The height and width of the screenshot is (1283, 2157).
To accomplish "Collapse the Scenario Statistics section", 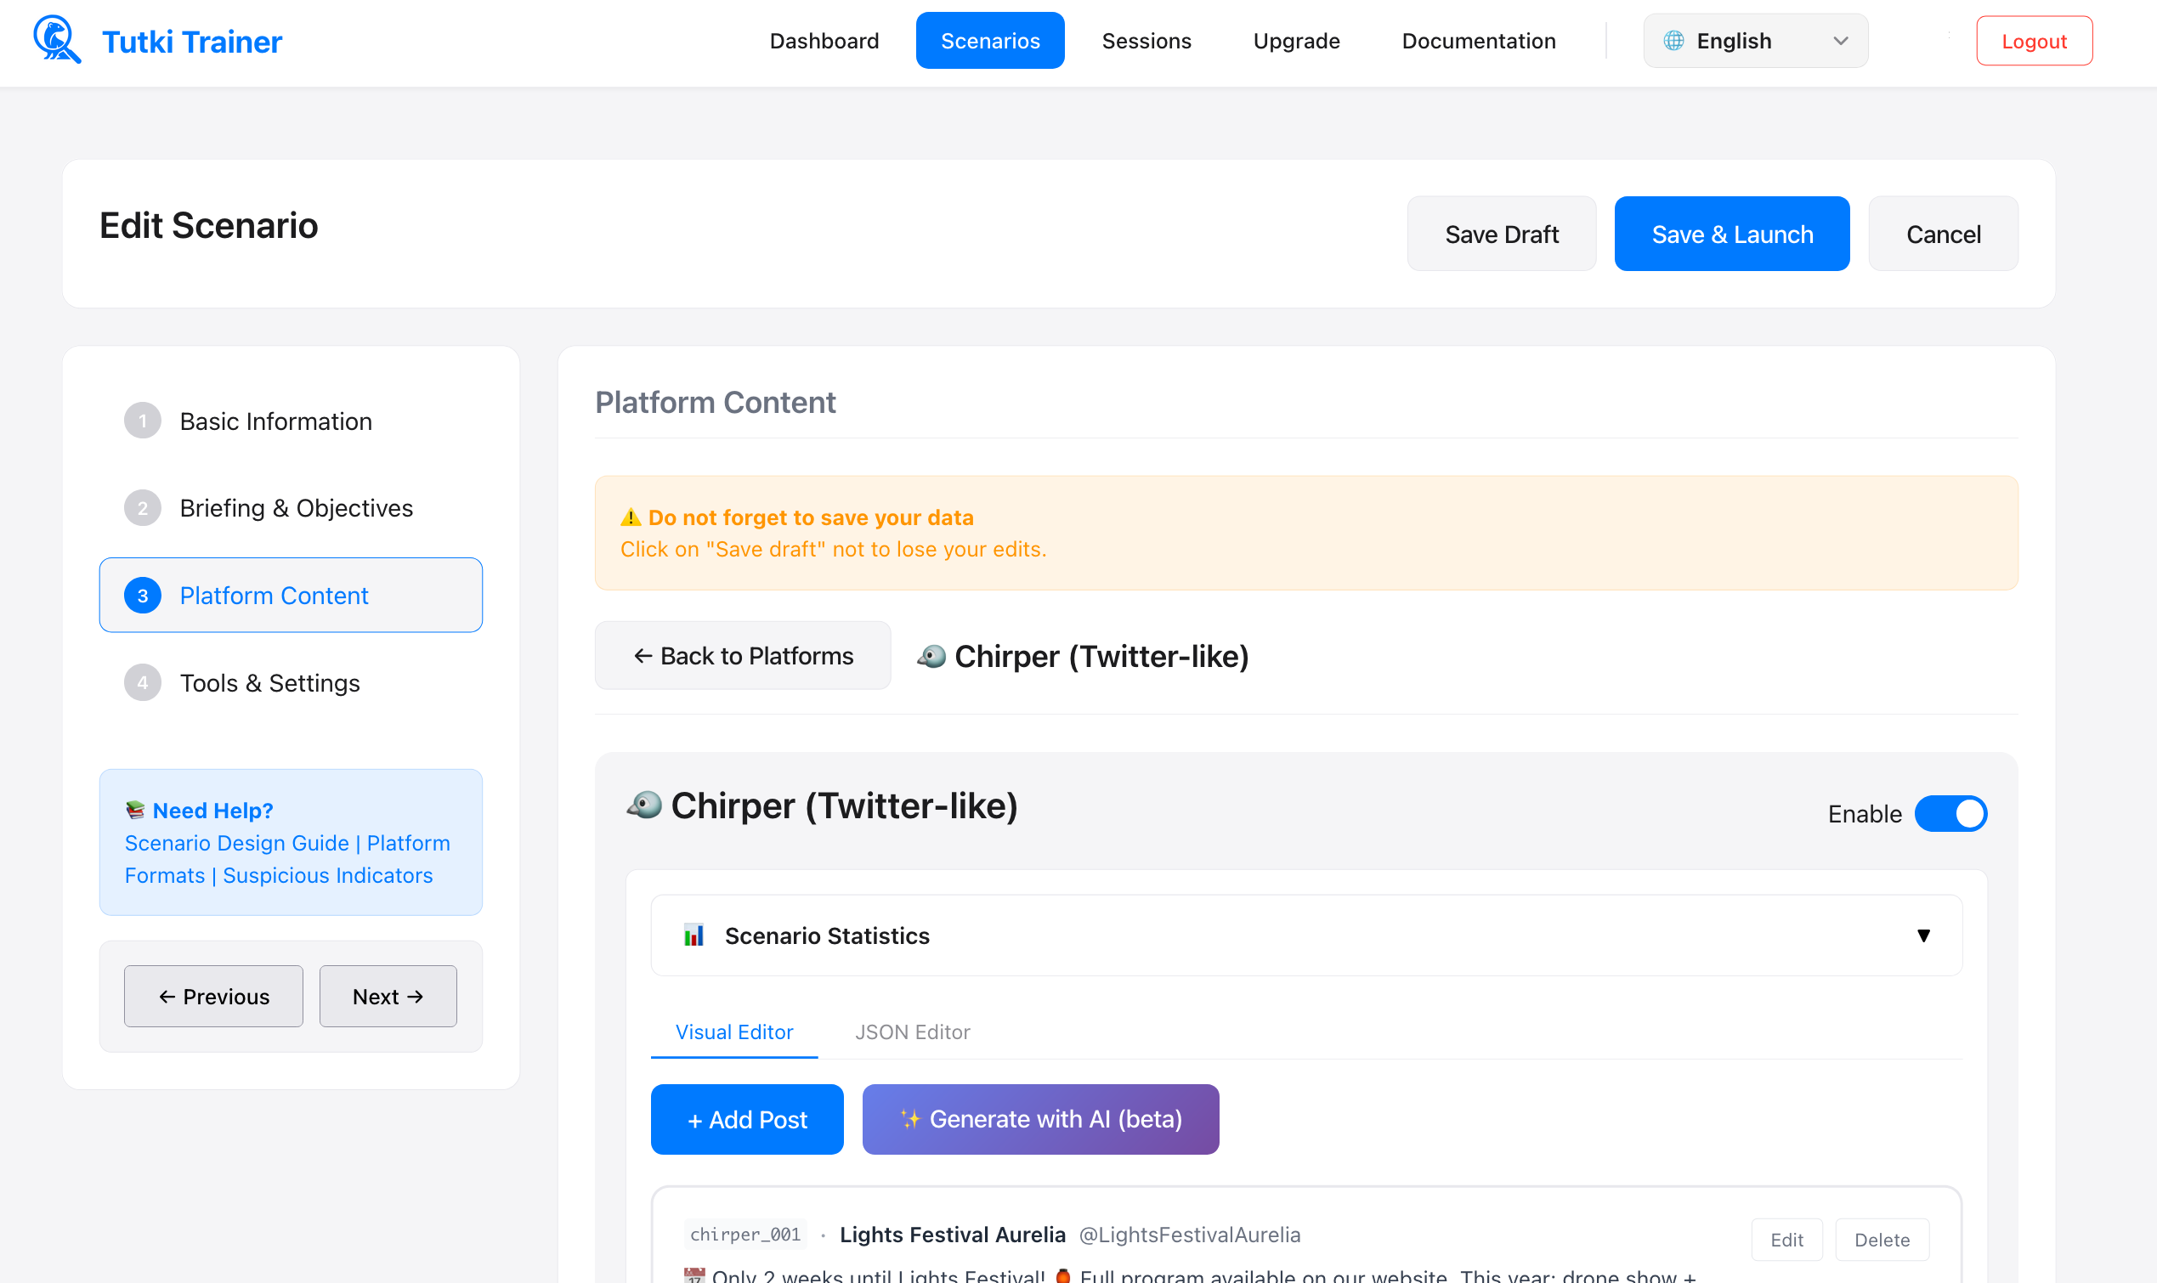I will pos(1922,935).
